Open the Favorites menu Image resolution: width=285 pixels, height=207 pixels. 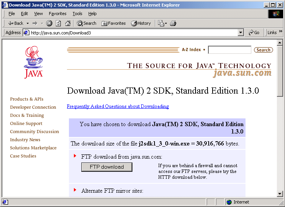57,14
